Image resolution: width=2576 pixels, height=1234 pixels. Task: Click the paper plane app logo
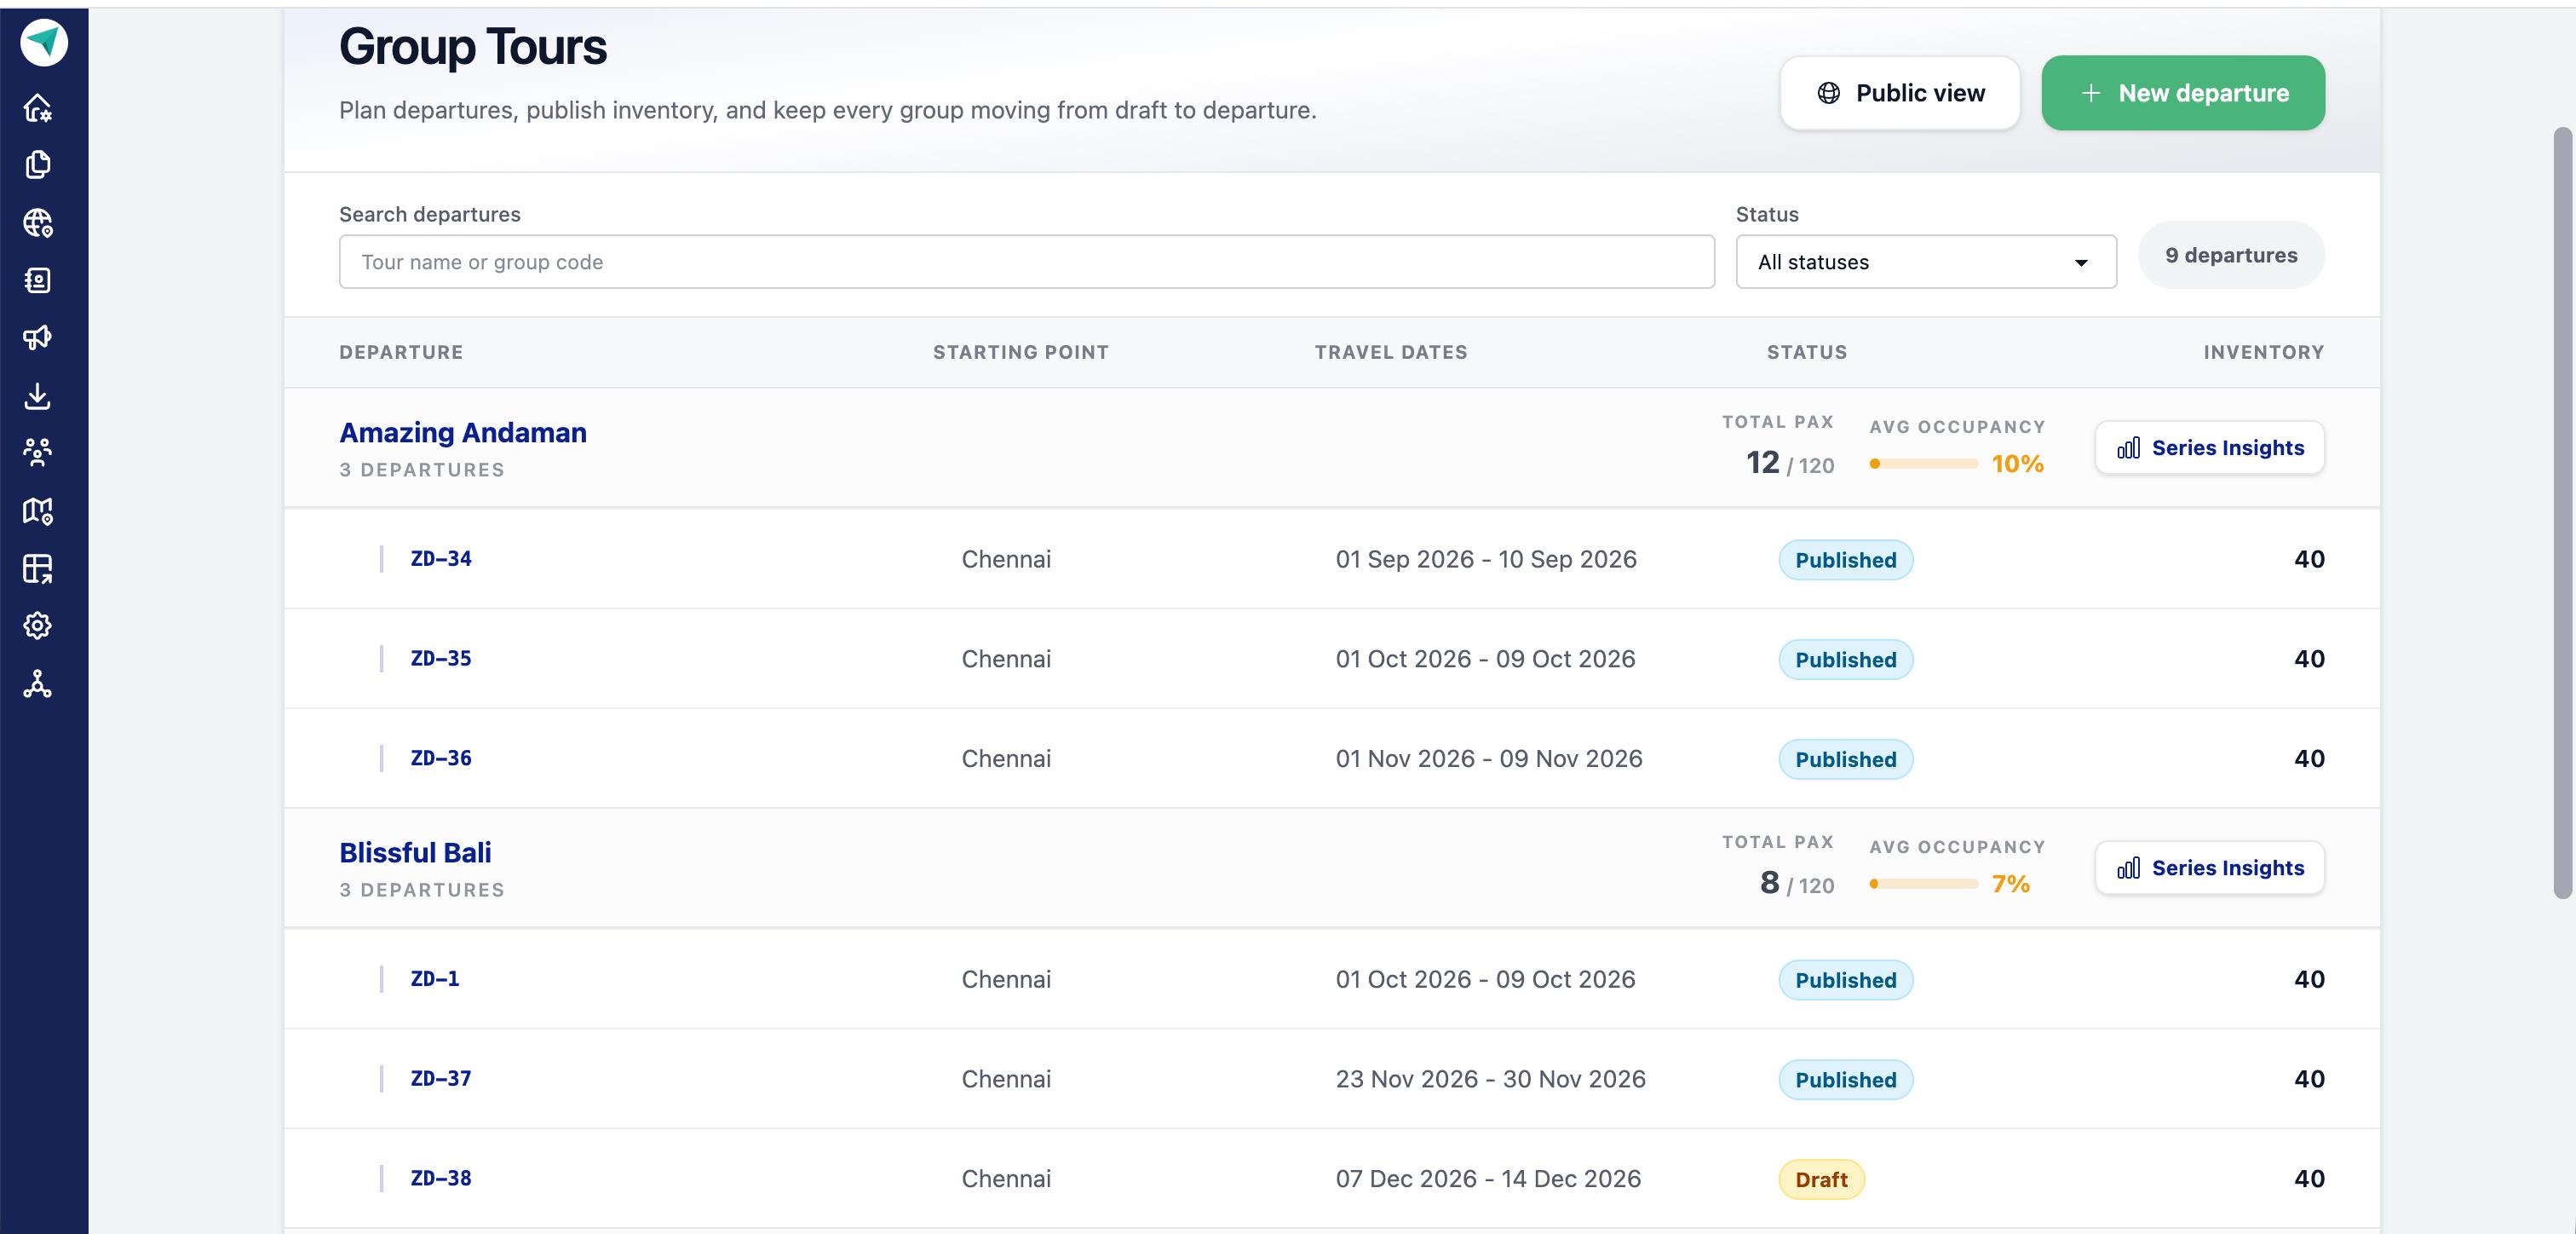pos(44,42)
